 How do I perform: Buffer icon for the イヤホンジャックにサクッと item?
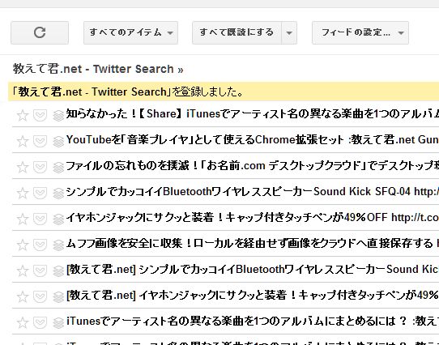58,219
